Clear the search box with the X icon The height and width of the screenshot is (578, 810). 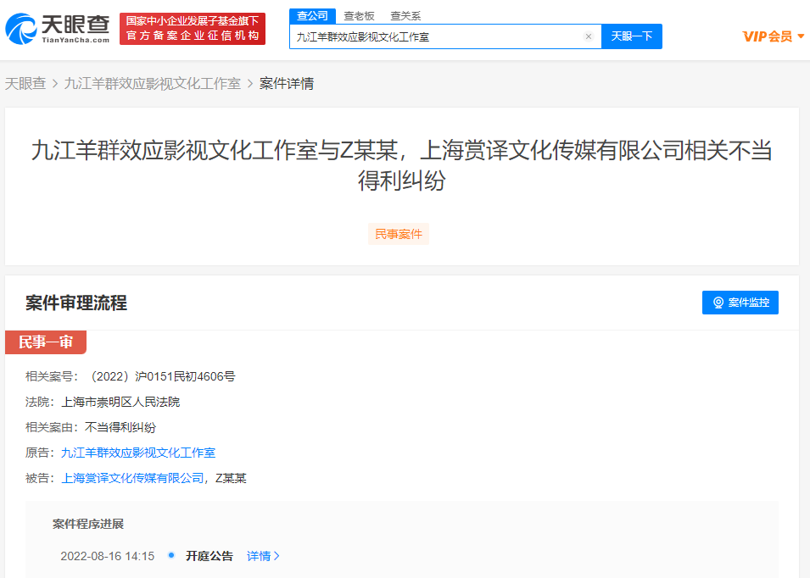click(x=589, y=36)
